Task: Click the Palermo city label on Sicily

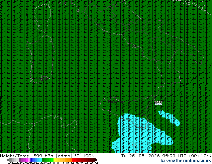Action: (x=116, y=102)
